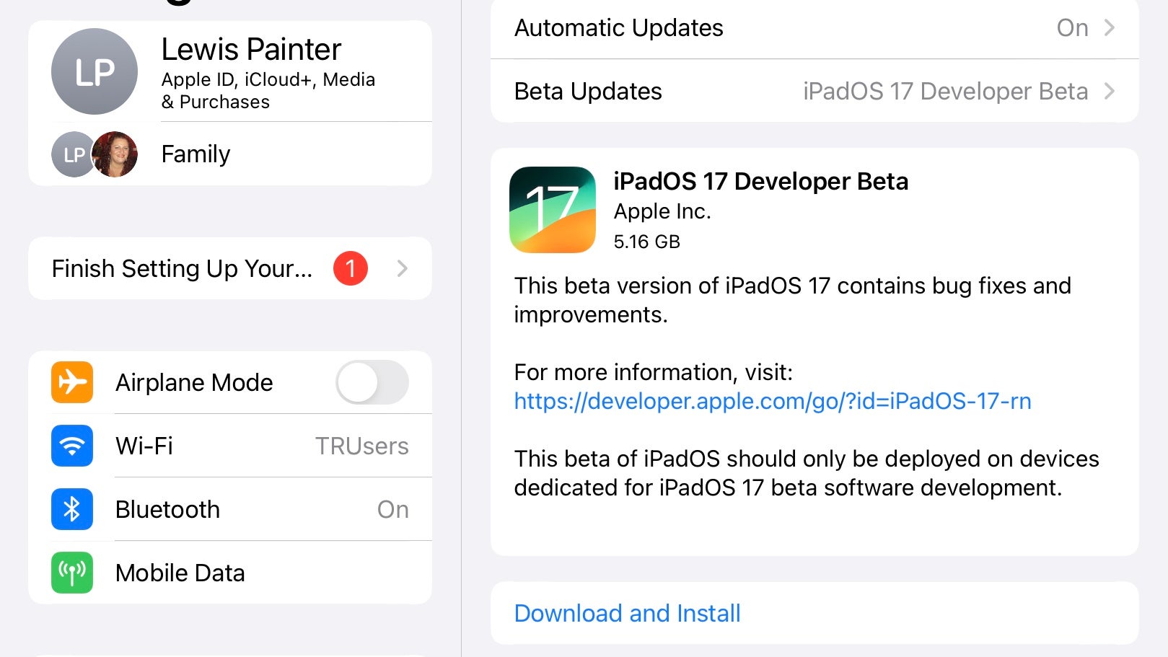Tap the Apple Inc. developer label
Viewport: 1168px width, 657px height.
(662, 211)
